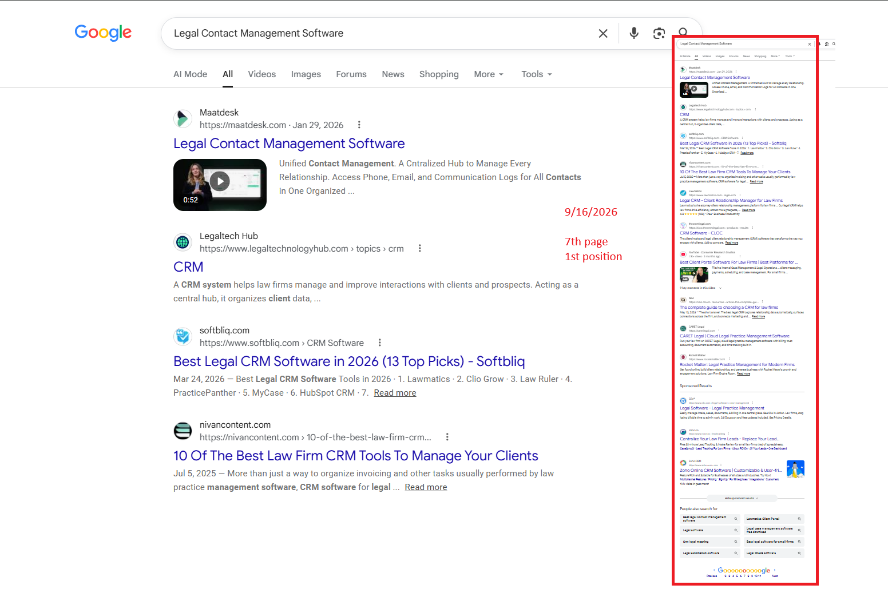888x589 pixels.
Task: Click the 'Legaltech Hub' site name
Action: point(229,236)
